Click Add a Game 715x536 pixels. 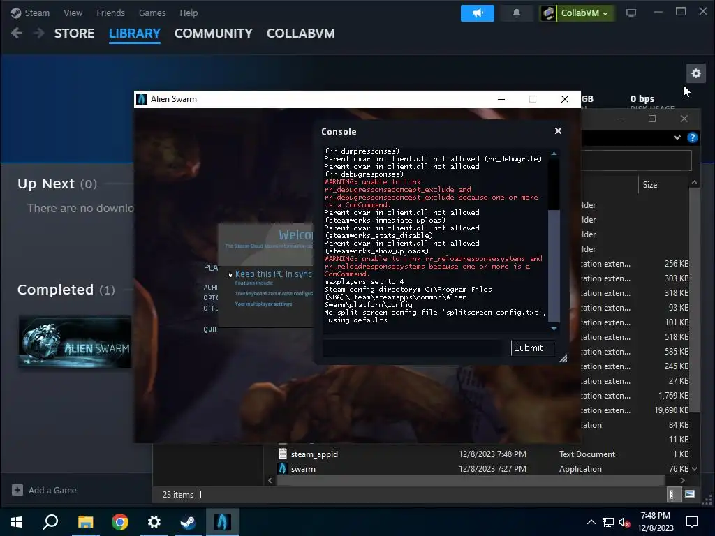coord(52,491)
